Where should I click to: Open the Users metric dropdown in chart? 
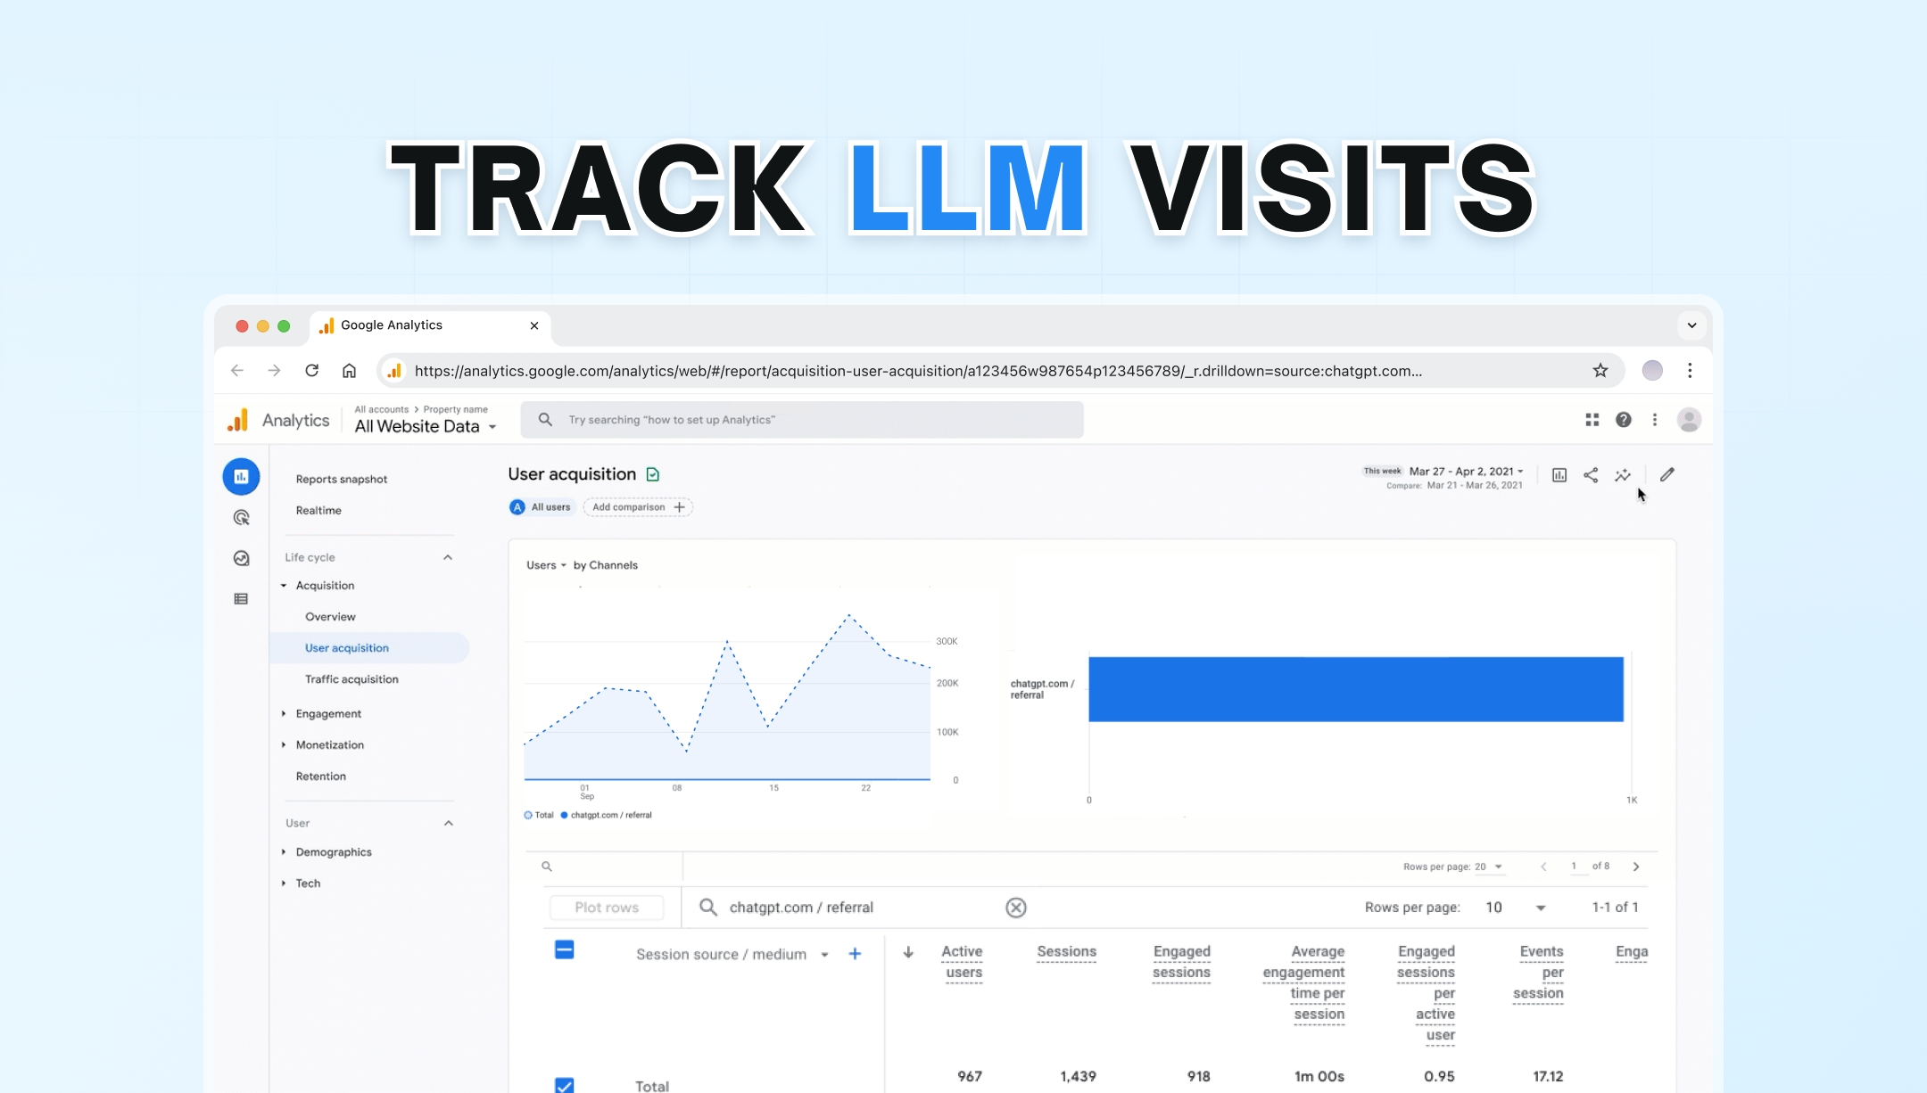pos(546,565)
